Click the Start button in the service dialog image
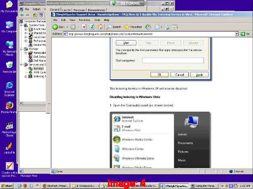Viewport: 253px width, 189px height. [x=126, y=43]
